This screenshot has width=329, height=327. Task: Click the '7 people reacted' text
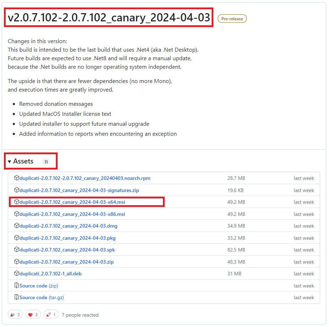tap(80, 315)
